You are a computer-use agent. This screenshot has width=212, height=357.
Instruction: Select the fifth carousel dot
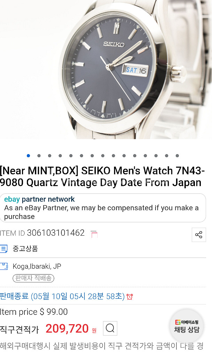tap(71, 156)
